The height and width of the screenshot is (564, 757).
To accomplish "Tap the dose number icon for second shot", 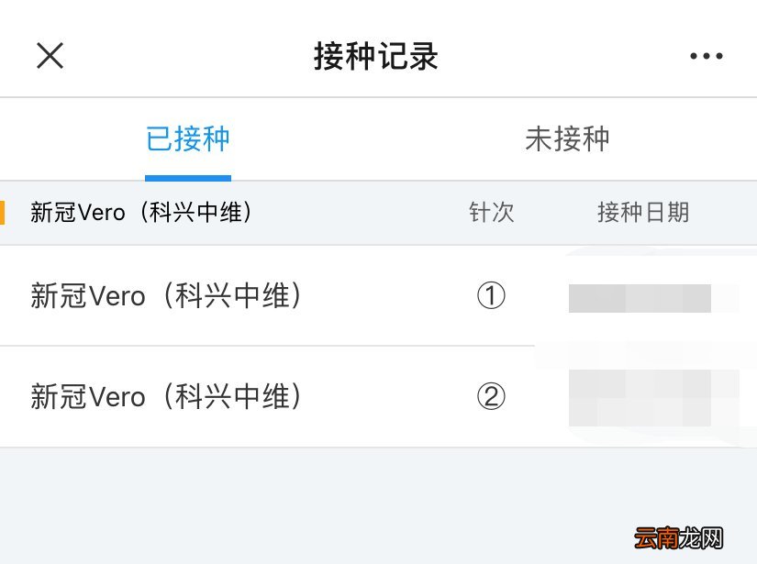I will click(493, 396).
